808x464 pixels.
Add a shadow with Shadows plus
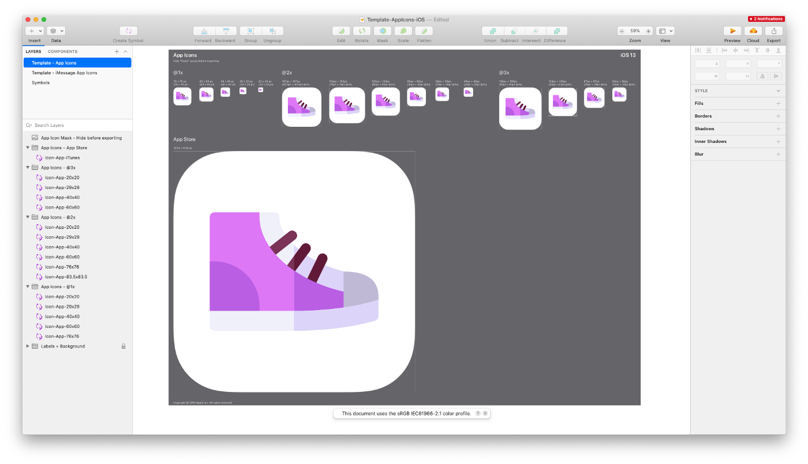[778, 129]
